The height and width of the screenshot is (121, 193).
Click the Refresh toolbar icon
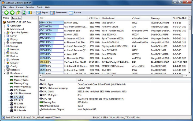[24, 13]
